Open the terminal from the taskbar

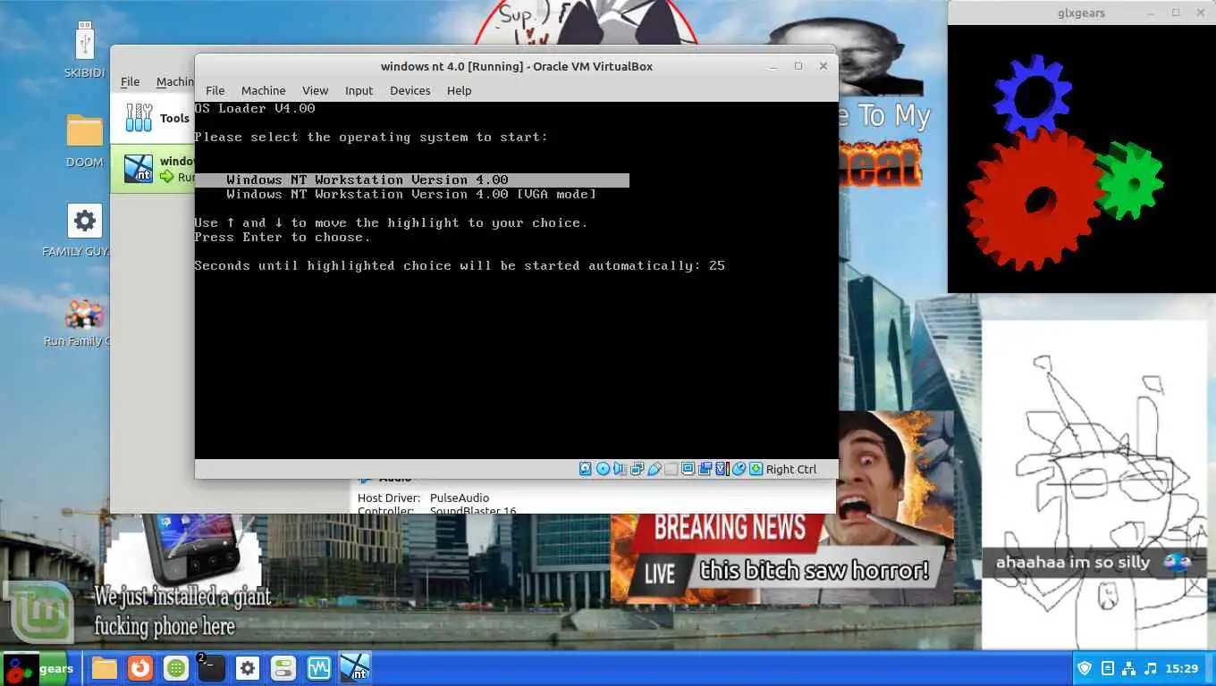click(x=211, y=668)
